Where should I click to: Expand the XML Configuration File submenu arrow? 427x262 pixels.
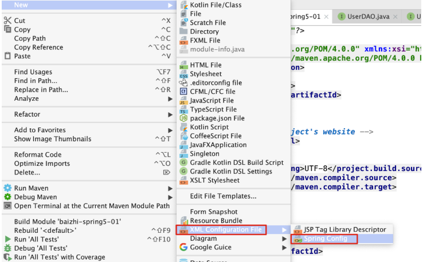click(284, 230)
